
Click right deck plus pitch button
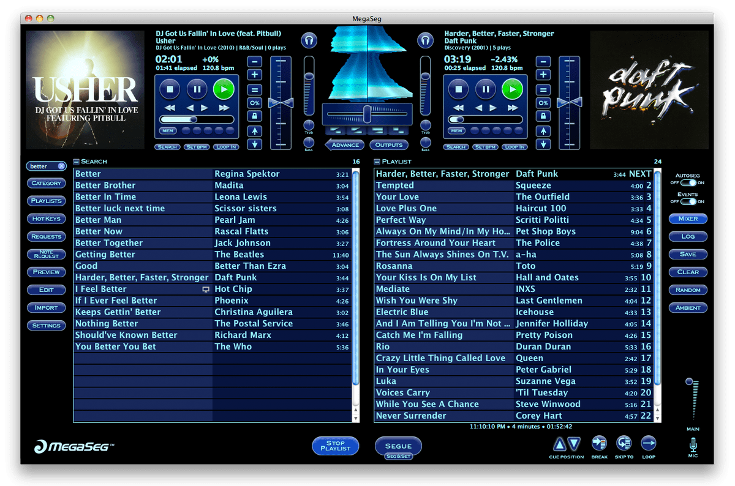(543, 75)
